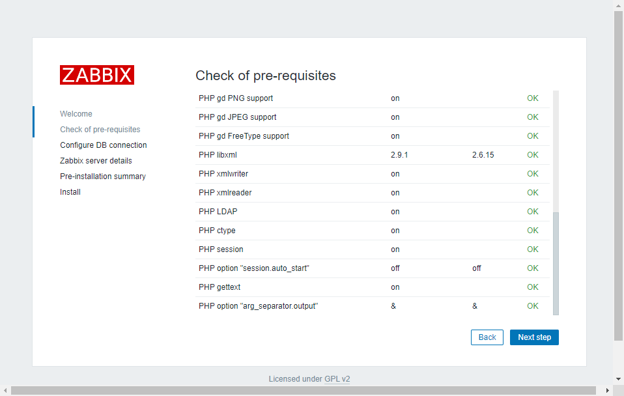Select Check of pre-requisites step

pos(100,130)
